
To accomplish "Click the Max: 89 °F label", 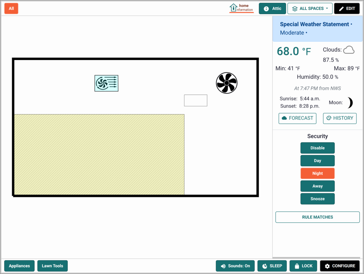I will coord(347,68).
